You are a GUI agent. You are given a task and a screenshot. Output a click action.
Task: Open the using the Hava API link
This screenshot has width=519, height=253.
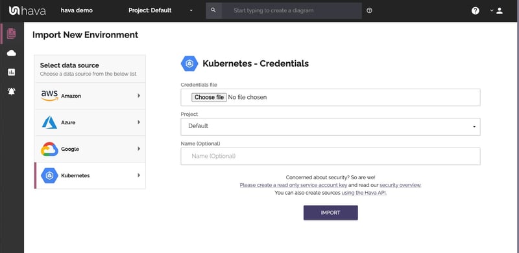tap(364, 193)
